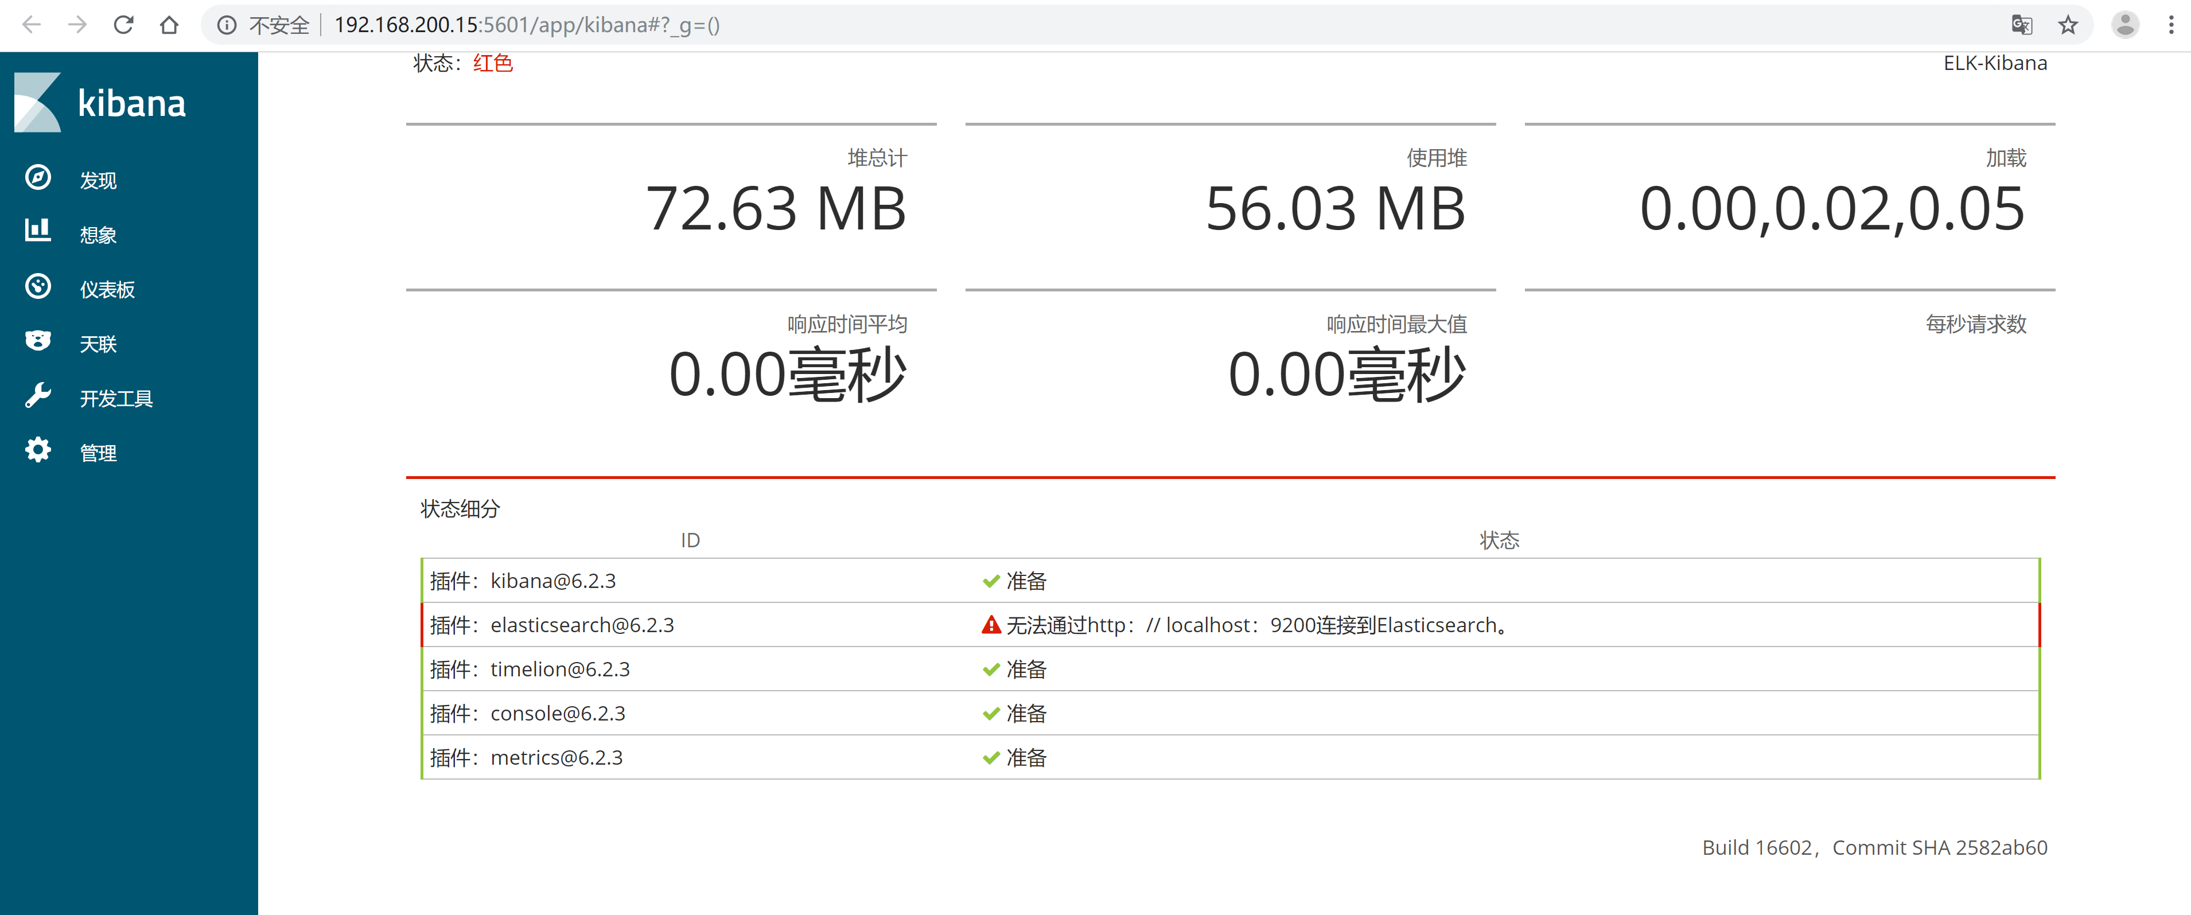Click the 不安全 site security indicator
This screenshot has height=915, width=2191.
[x=279, y=25]
